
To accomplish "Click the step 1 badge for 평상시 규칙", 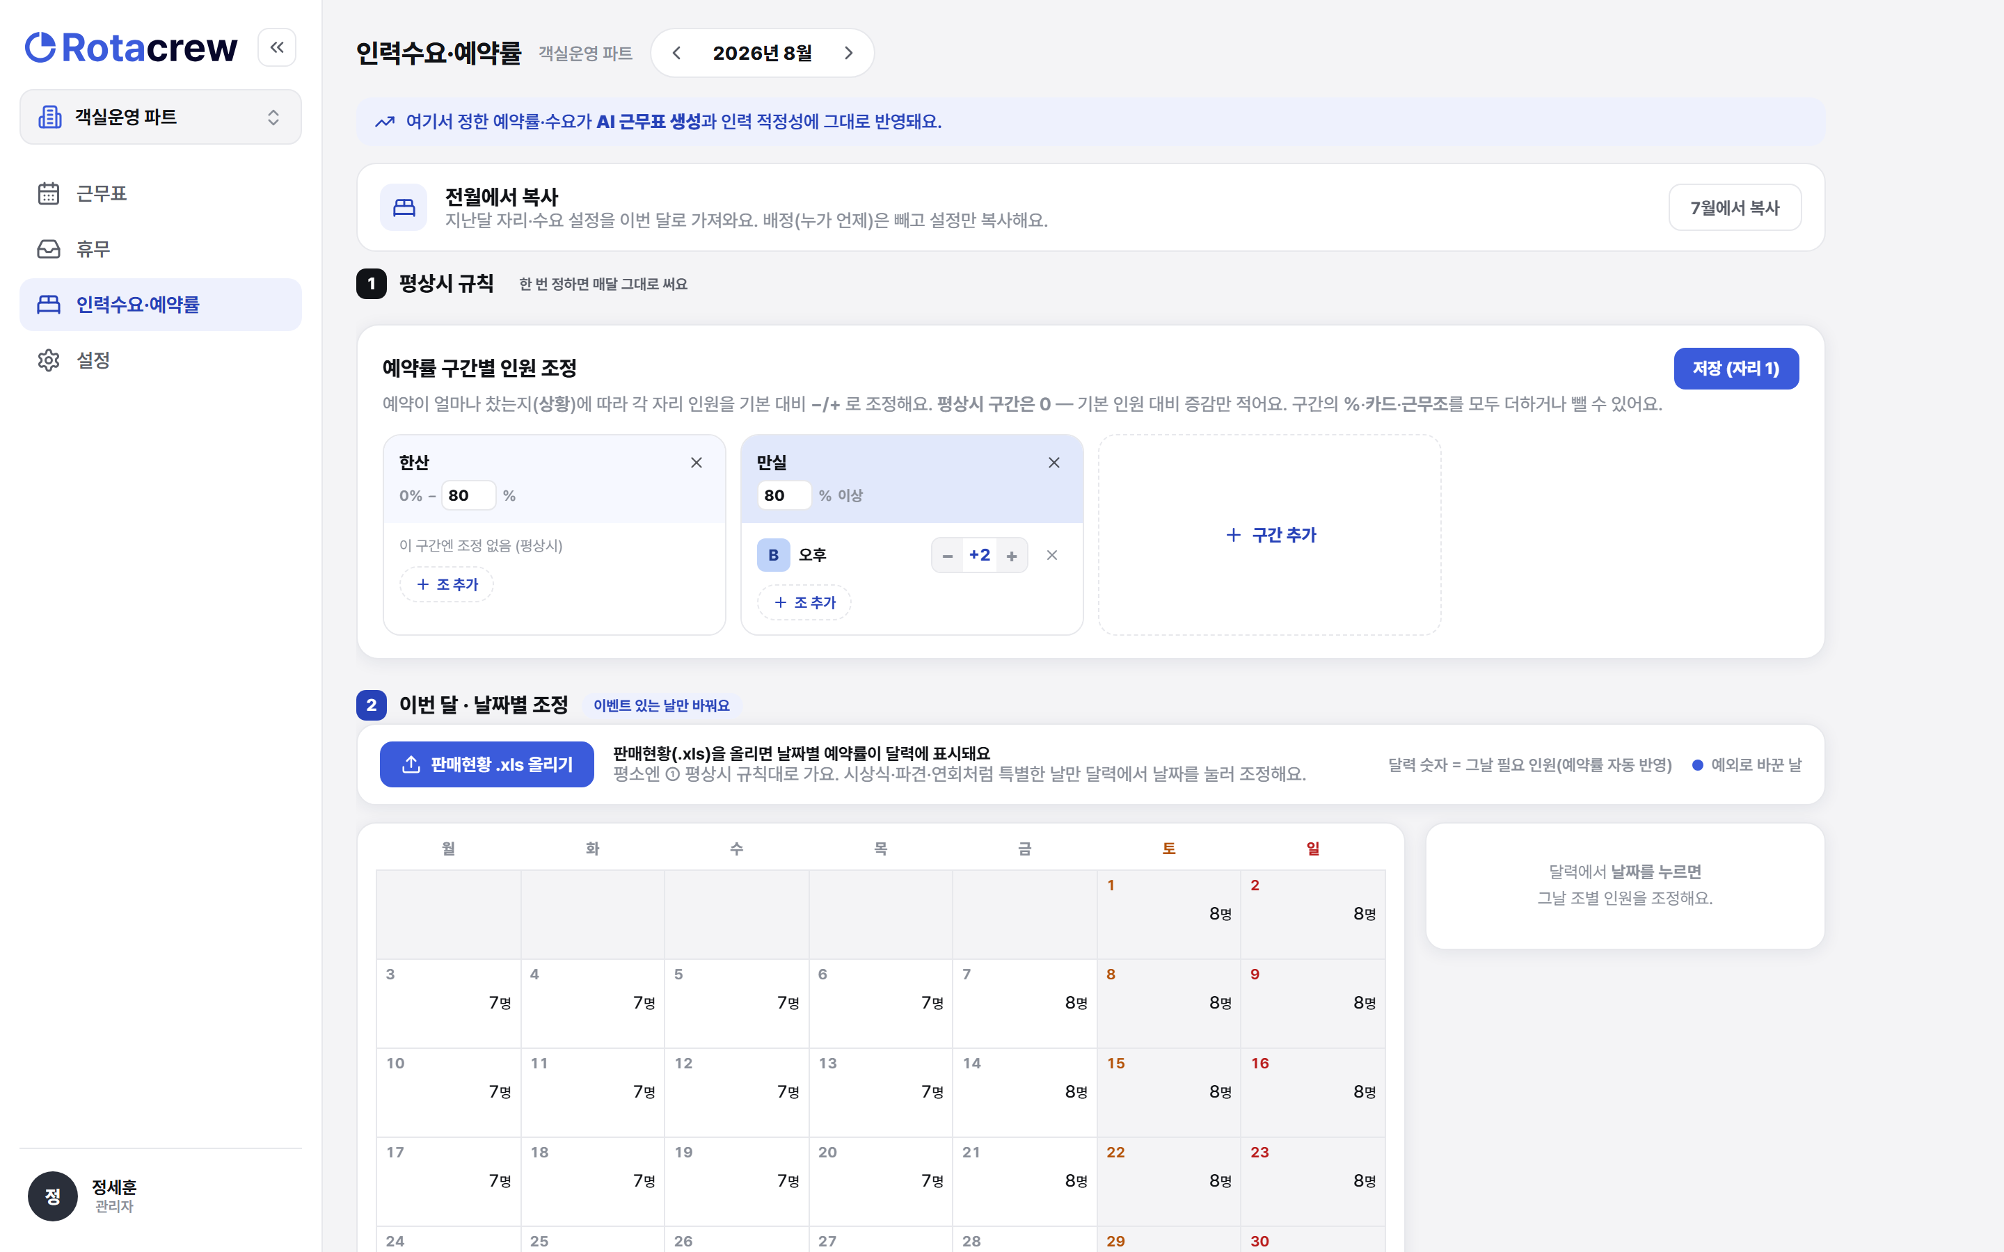I will [x=371, y=284].
